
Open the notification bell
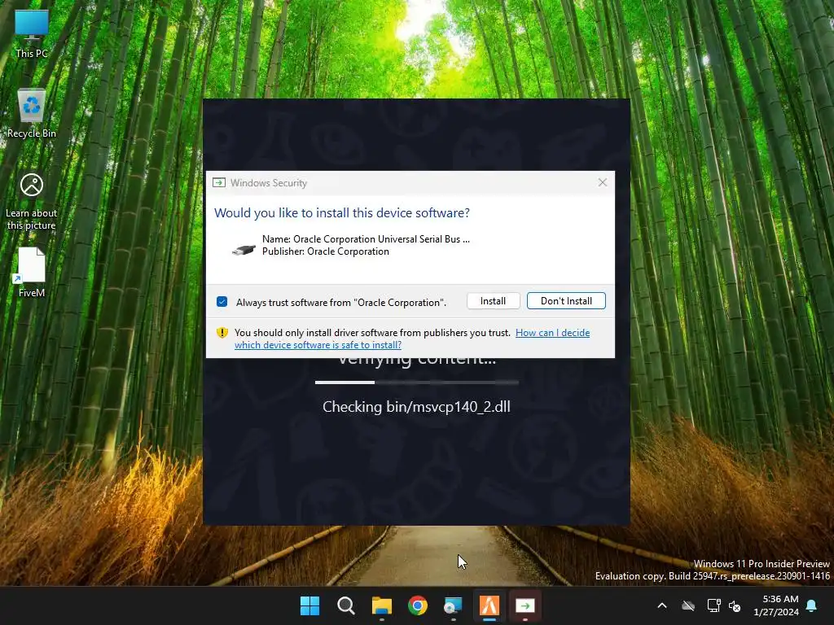[812, 605]
